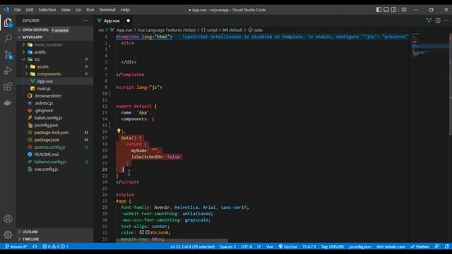The height and width of the screenshot is (254, 452).
Task: Open the View menu
Action: [66, 9]
